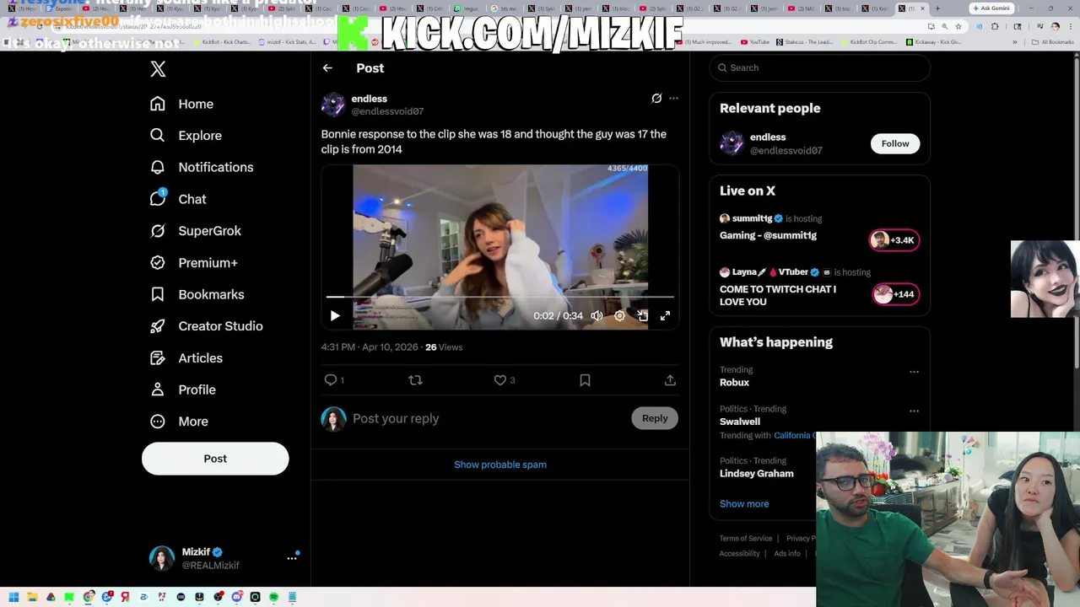Expand the More menu in sidebar

179,422
